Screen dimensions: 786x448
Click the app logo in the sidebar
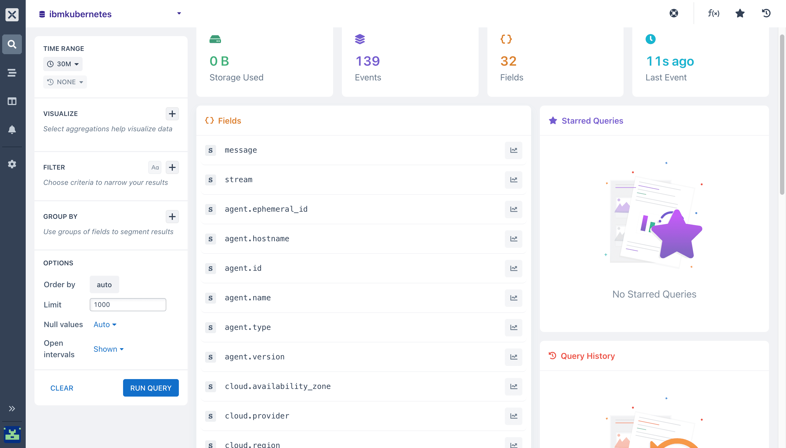point(12,14)
